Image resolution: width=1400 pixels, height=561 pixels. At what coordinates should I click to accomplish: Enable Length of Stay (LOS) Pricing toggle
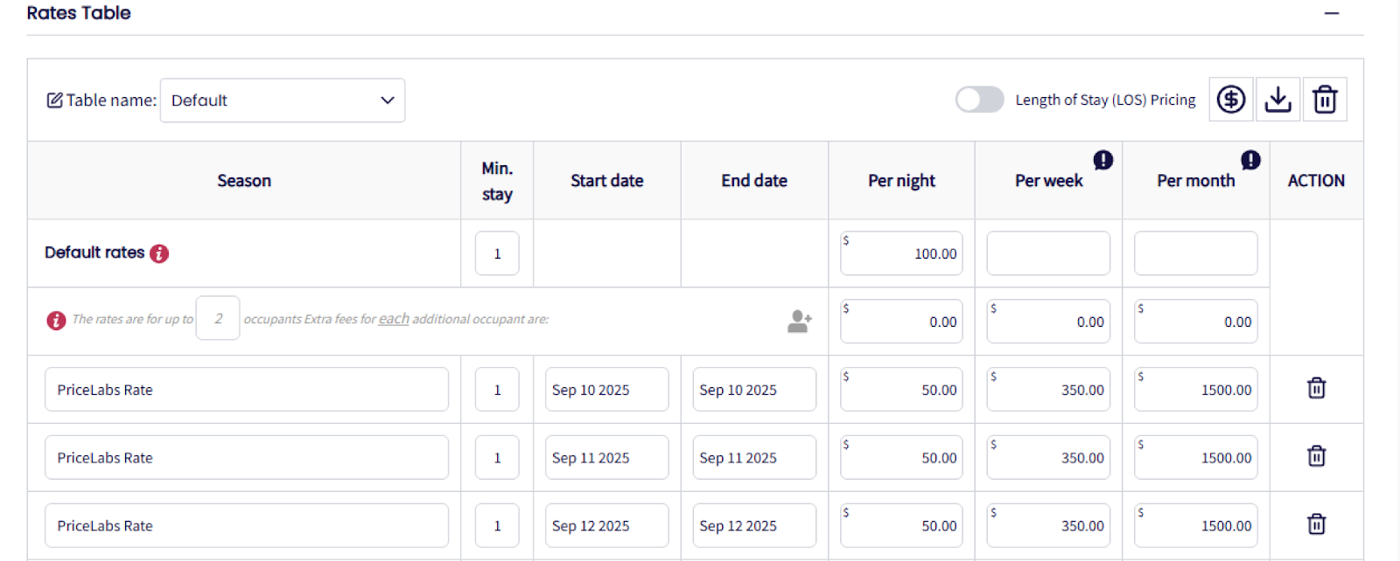click(979, 100)
